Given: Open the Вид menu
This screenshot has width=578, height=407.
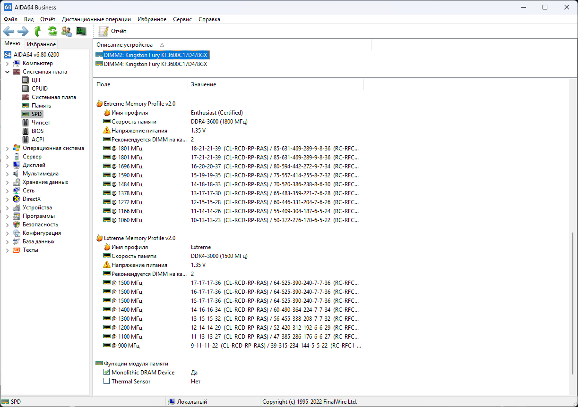Looking at the screenshot, I should click(29, 19).
